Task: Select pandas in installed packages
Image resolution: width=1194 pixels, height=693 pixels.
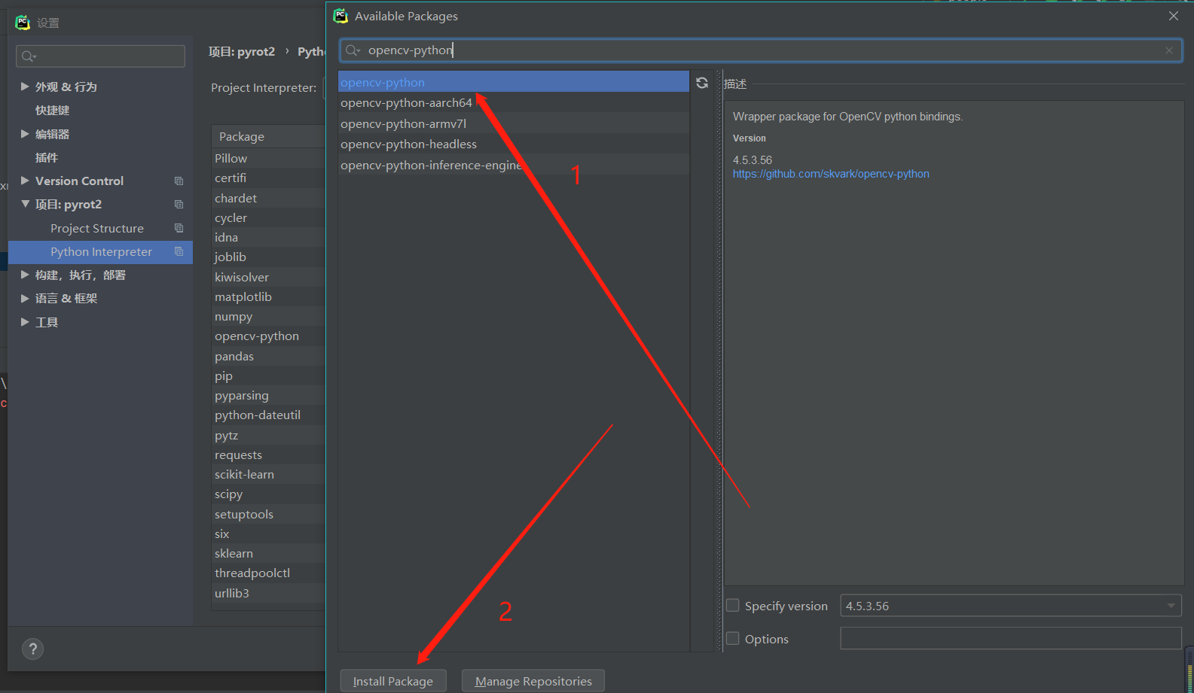Action: 268,356
